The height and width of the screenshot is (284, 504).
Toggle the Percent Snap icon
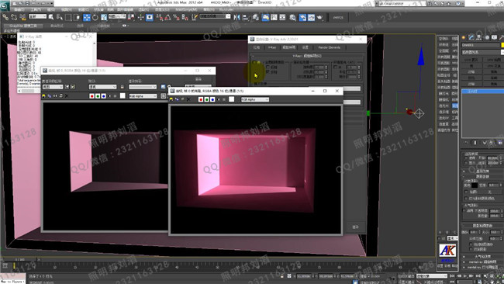pyautogui.click(x=176, y=17)
